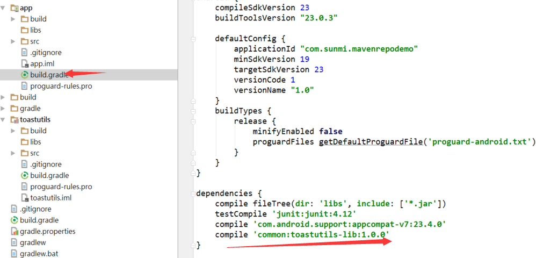Click the app.iml file icon
Viewport: 536px width, 258px height.
(25, 63)
